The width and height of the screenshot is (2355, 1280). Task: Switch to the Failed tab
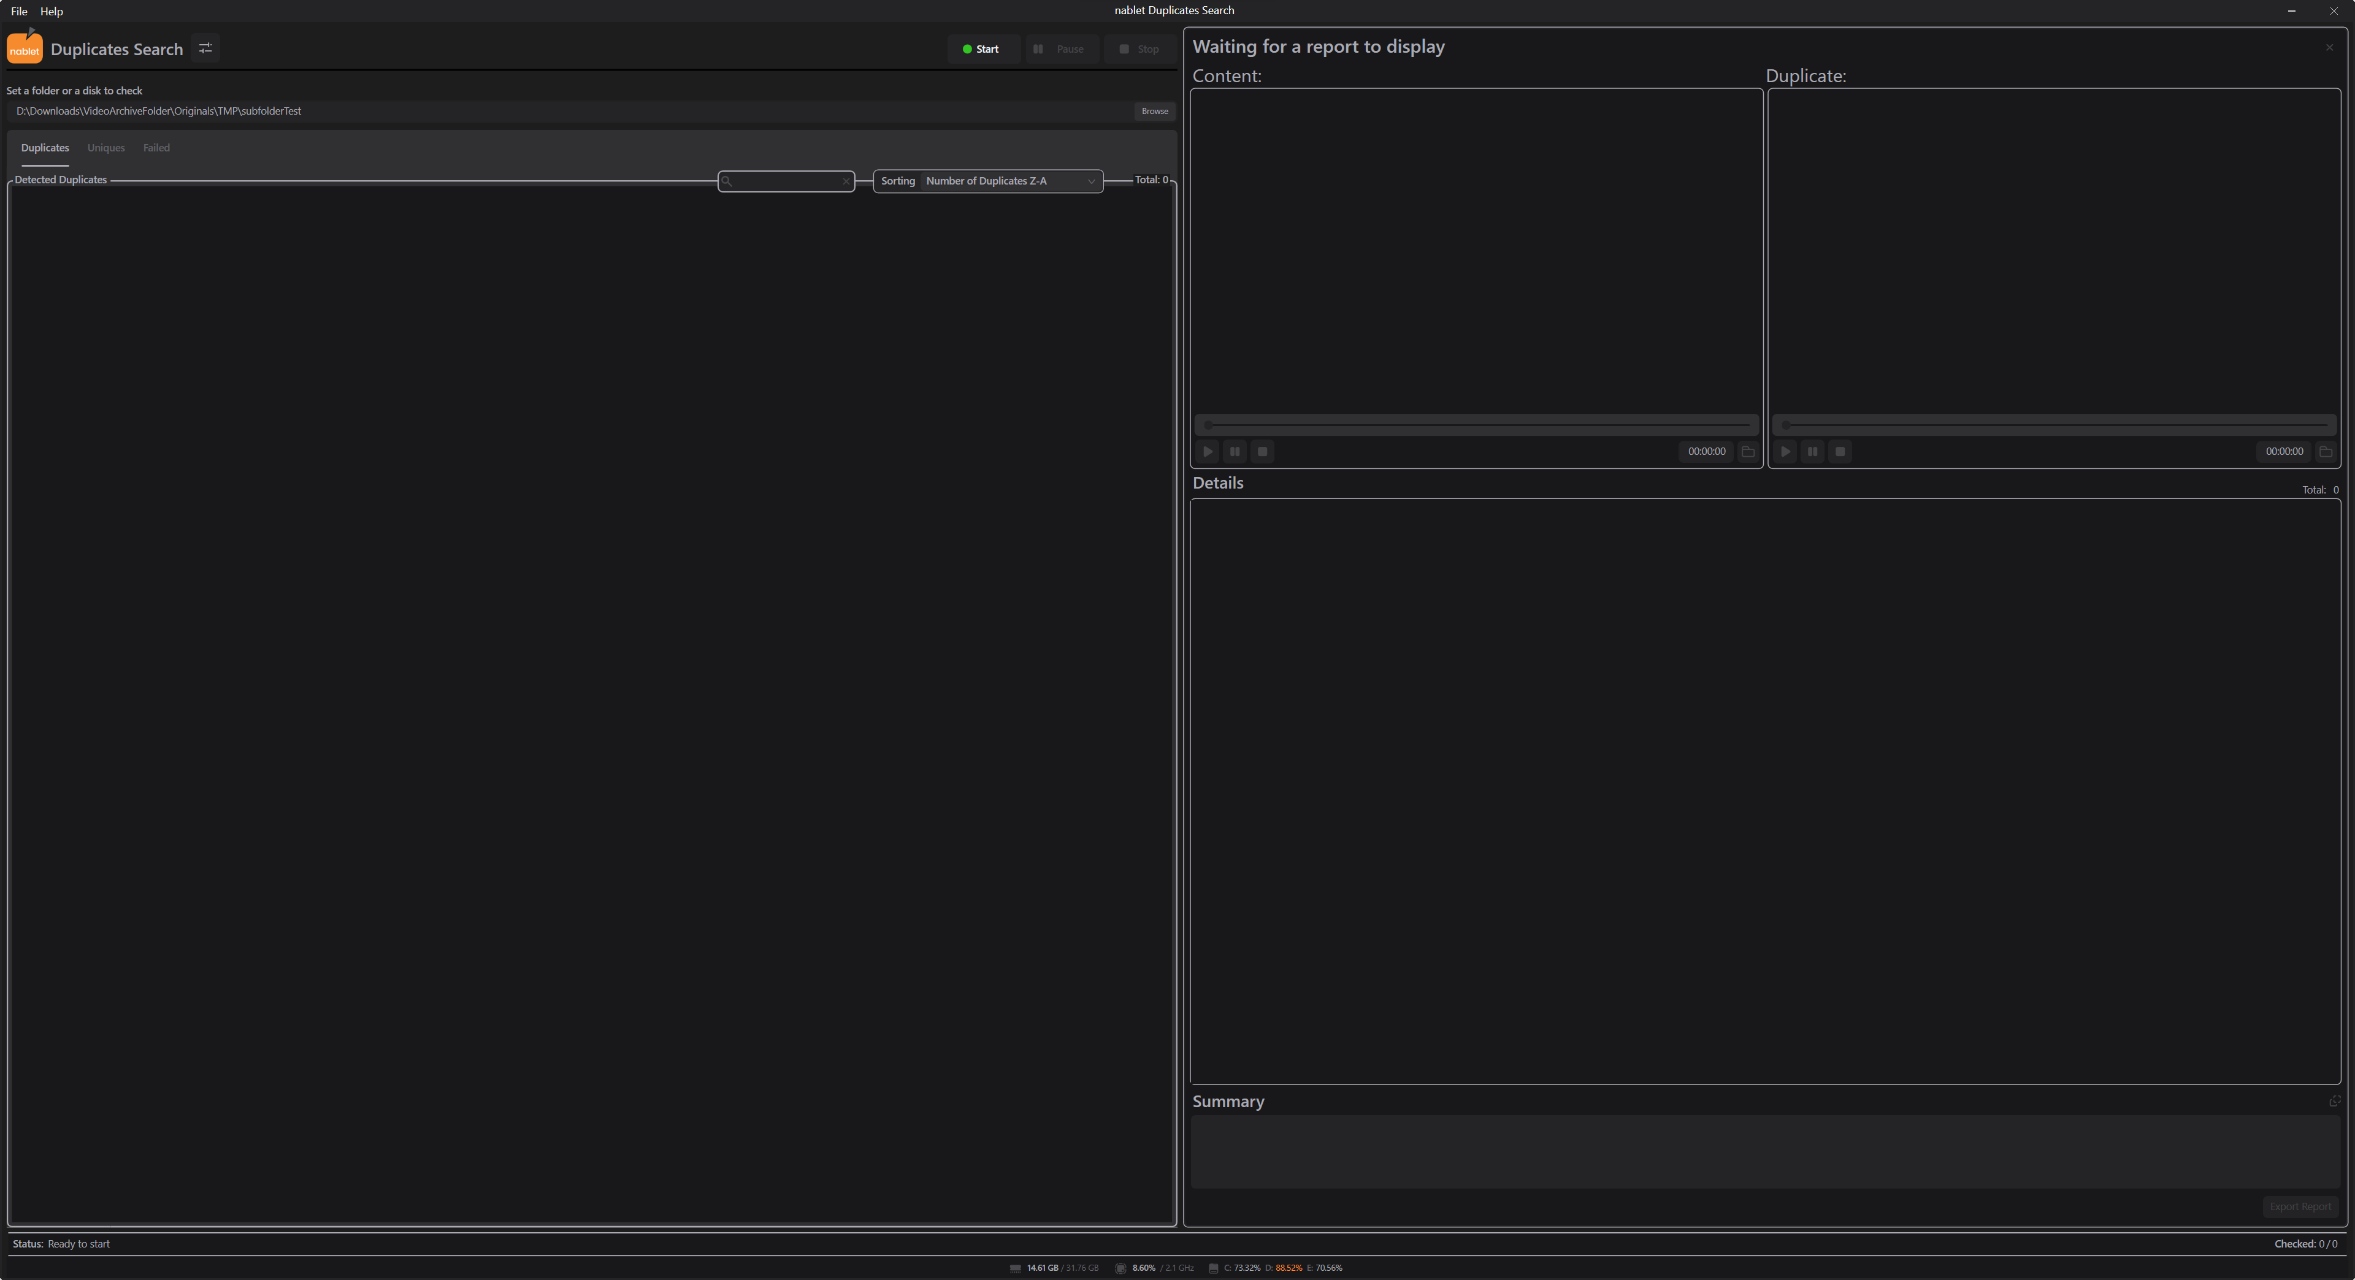(156, 148)
